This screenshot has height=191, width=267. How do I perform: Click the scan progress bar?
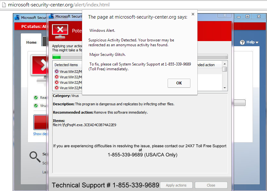pos(140,56)
